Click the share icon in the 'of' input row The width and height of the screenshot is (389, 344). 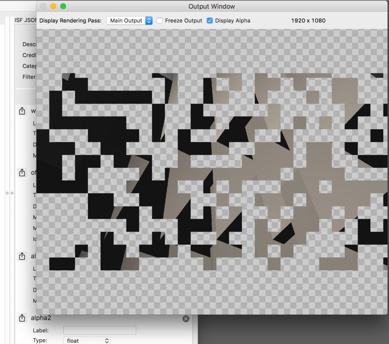[22, 172]
